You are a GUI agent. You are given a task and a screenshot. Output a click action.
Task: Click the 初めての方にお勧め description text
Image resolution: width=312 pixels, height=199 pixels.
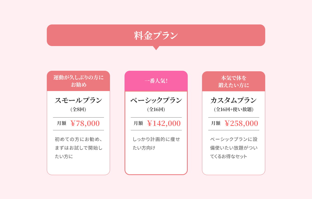point(78,148)
